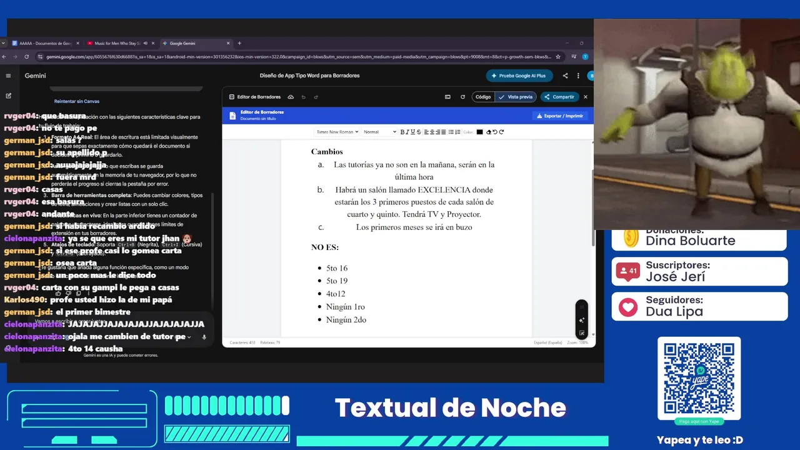Mute the audio on the Music tab
800x450 pixels.
(145, 43)
